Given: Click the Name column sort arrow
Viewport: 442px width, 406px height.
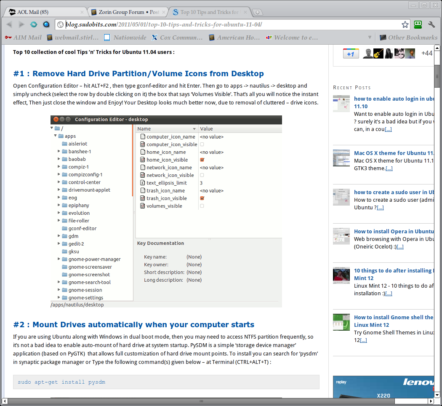Looking at the screenshot, I should tap(194, 129).
